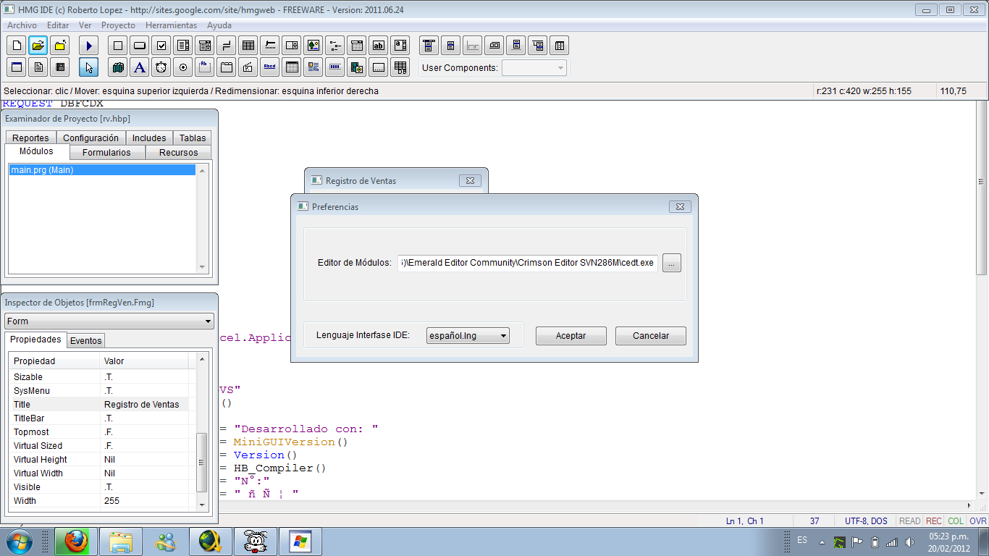The height and width of the screenshot is (556, 989).
Task: Click the Open project folder icon
Action: click(38, 46)
